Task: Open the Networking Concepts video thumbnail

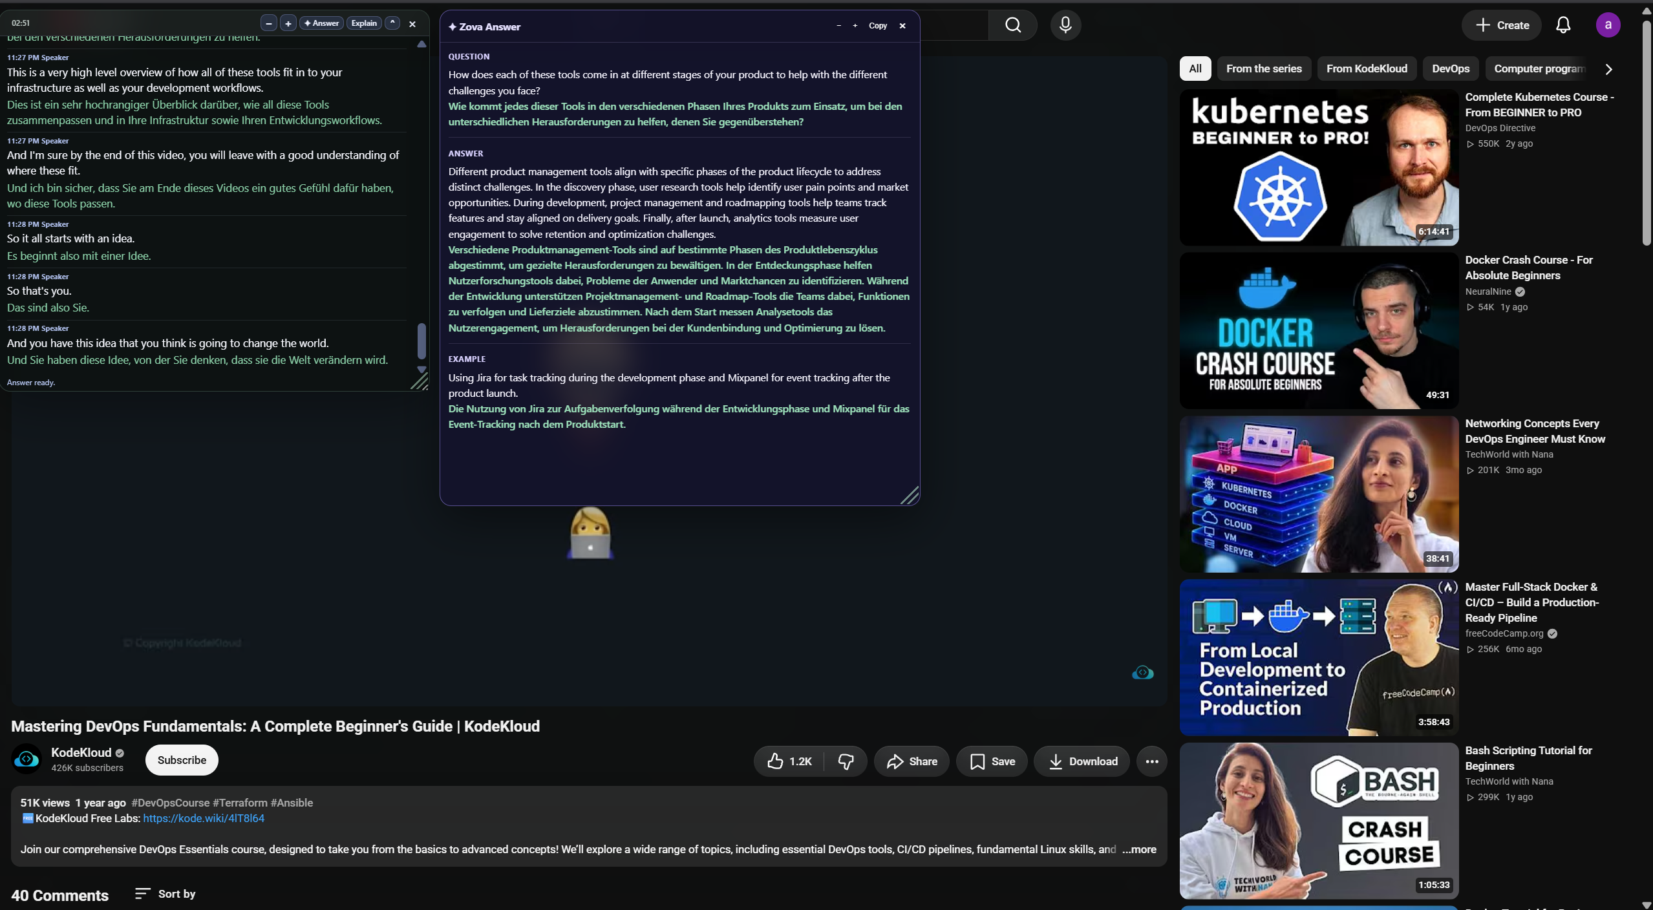Action: (1319, 494)
